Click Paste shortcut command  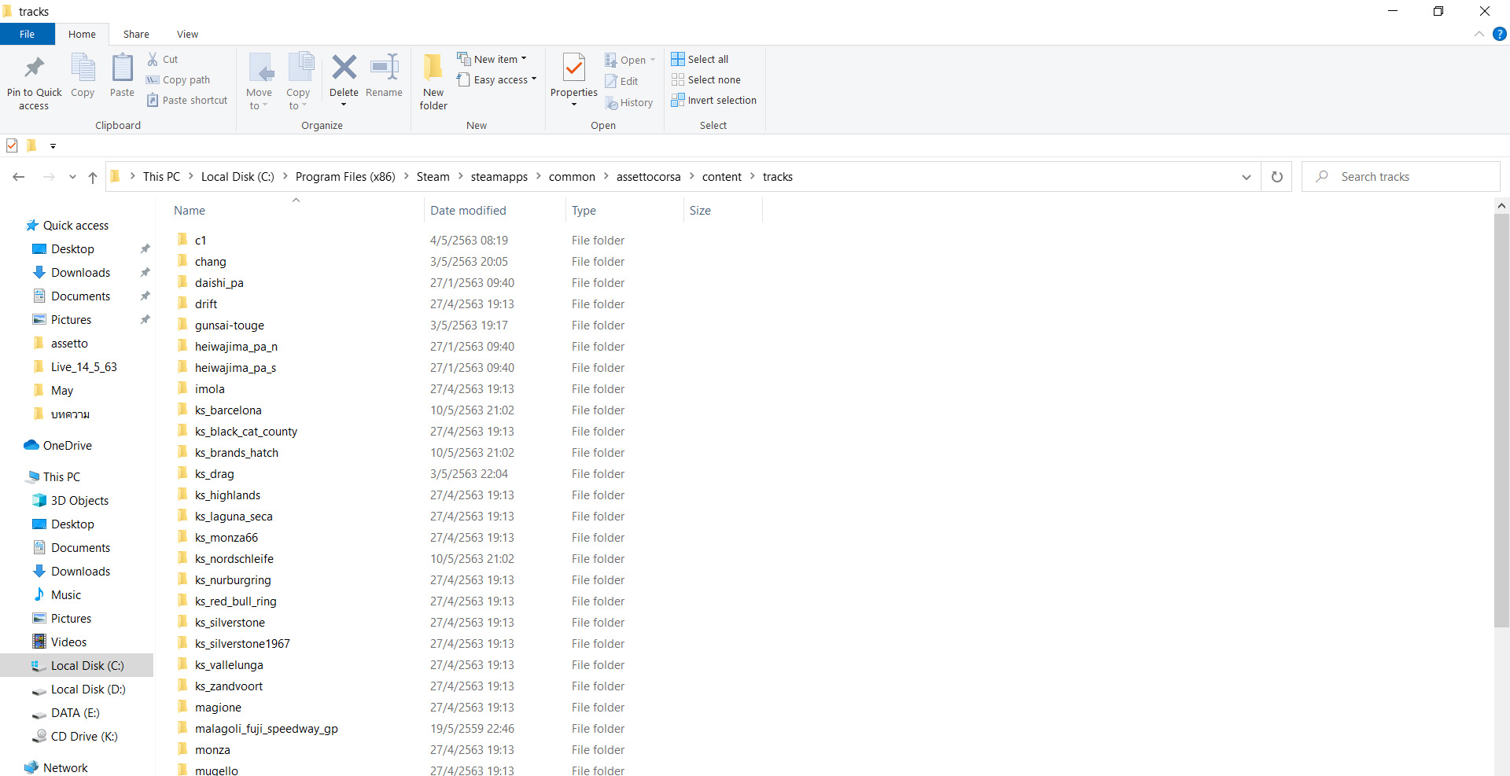pyautogui.click(x=187, y=100)
